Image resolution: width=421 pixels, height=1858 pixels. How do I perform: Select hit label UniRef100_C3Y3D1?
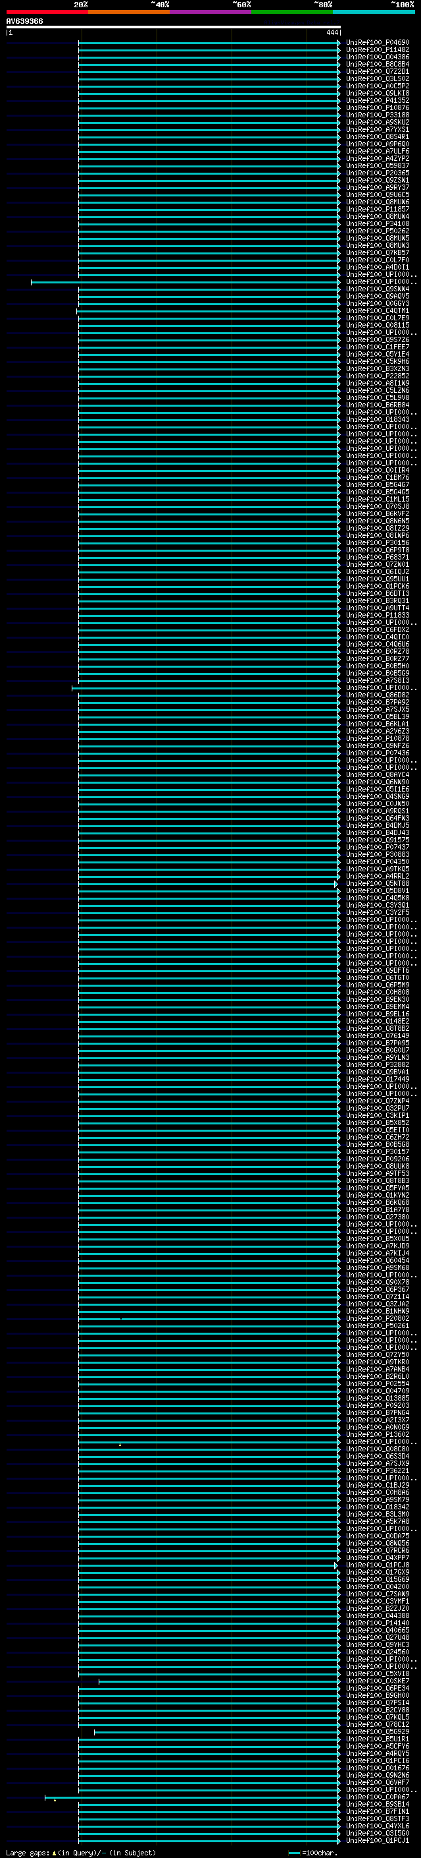(377, 905)
